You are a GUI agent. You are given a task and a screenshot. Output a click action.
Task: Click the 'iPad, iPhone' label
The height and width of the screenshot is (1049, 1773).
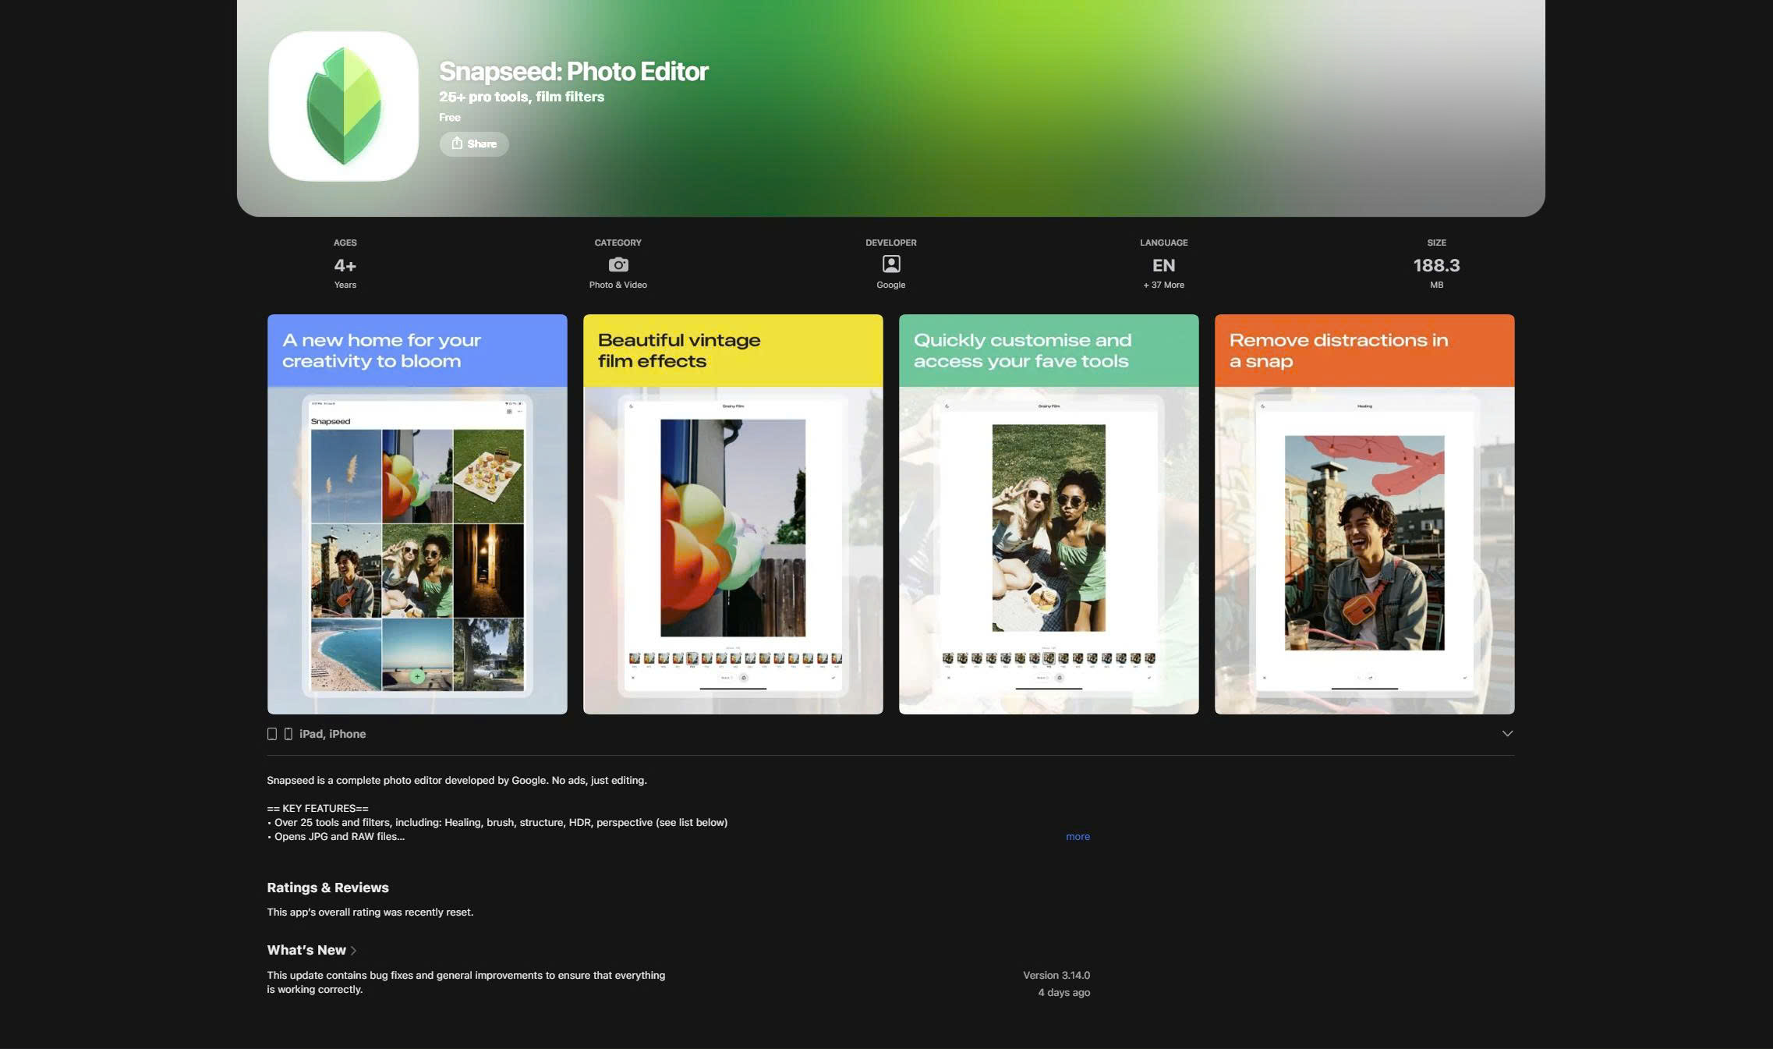click(332, 734)
